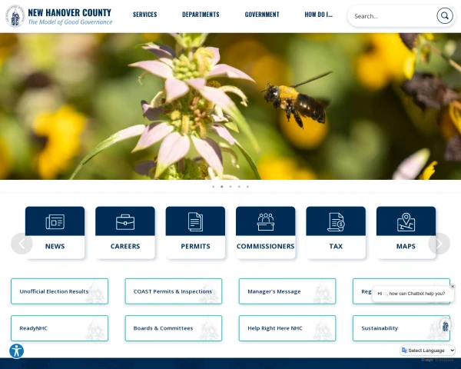Open the Careers briefcase icon tile
461x369 pixels.
125,222
